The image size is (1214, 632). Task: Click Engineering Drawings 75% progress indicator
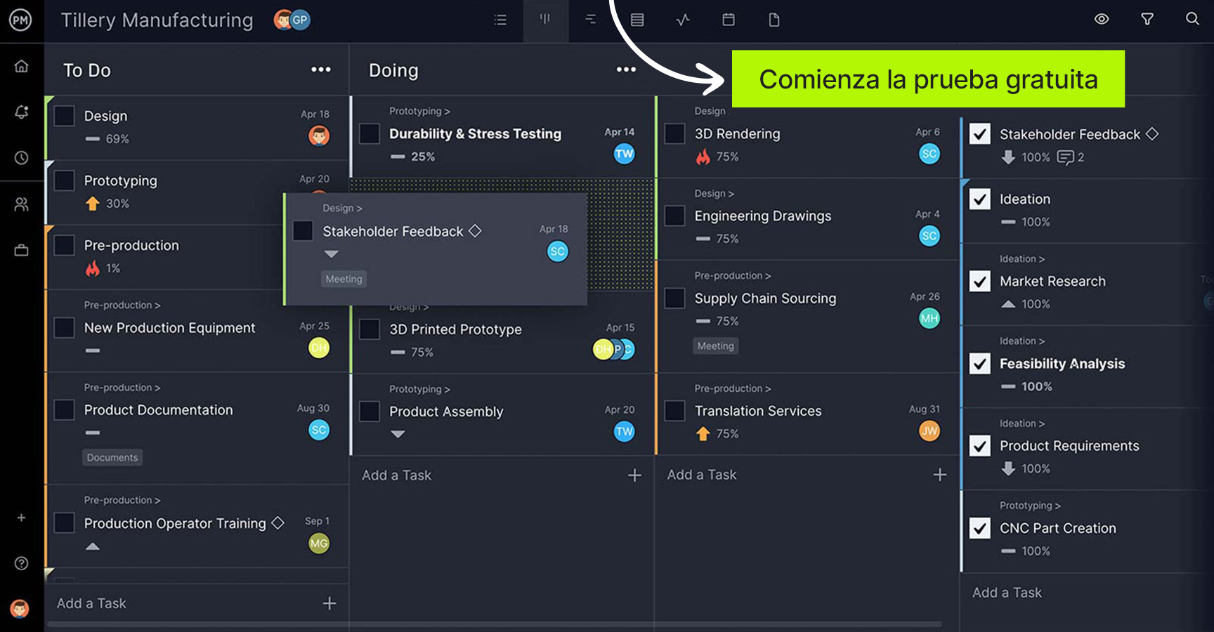click(717, 239)
